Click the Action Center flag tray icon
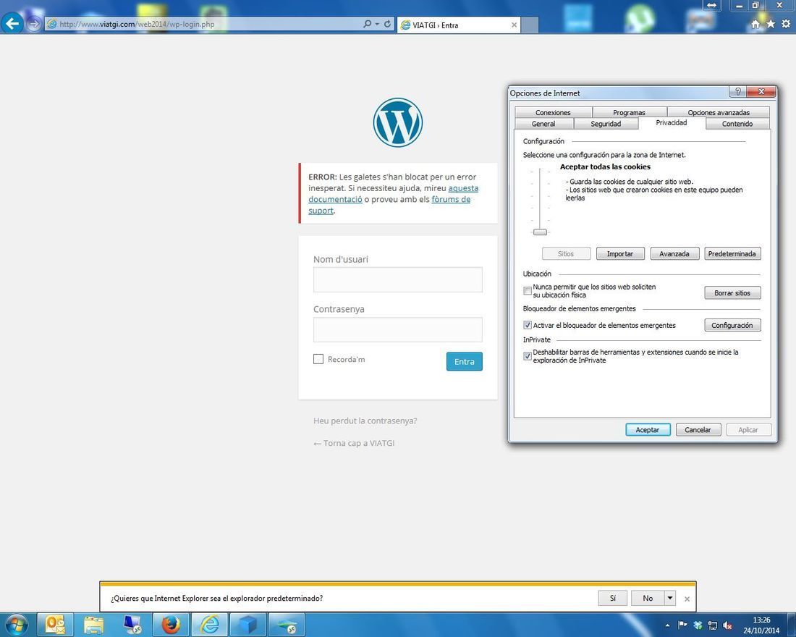This screenshot has width=796, height=637. [x=682, y=625]
